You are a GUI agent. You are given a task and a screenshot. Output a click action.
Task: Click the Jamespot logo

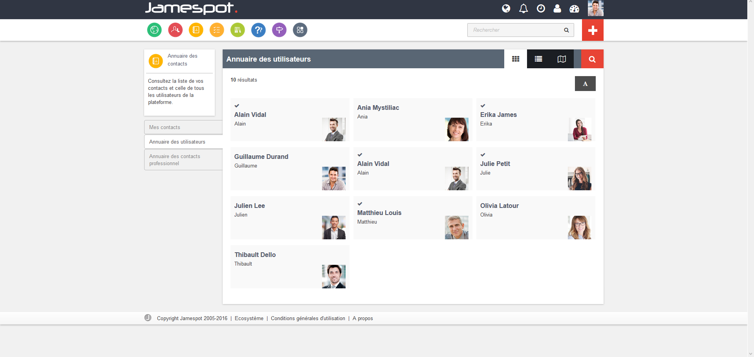(x=191, y=8)
